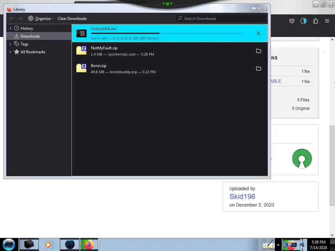Screen dimensions: 335x251
Task: Click the NotMyFault.zip archive icon
Action: pyautogui.click(x=81, y=50)
